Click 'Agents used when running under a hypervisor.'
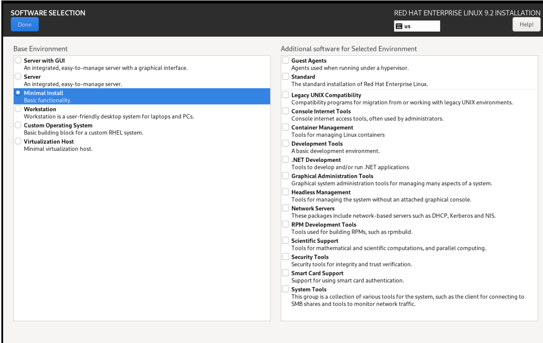Viewport: 543px width, 343px height. coord(350,68)
